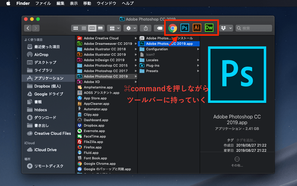Switch to column view
This screenshot has height=186, width=297.
[92, 28]
